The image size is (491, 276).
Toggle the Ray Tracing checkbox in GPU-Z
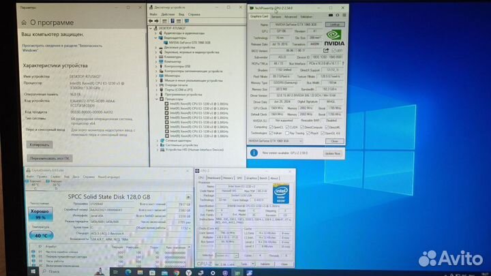pos(287,134)
